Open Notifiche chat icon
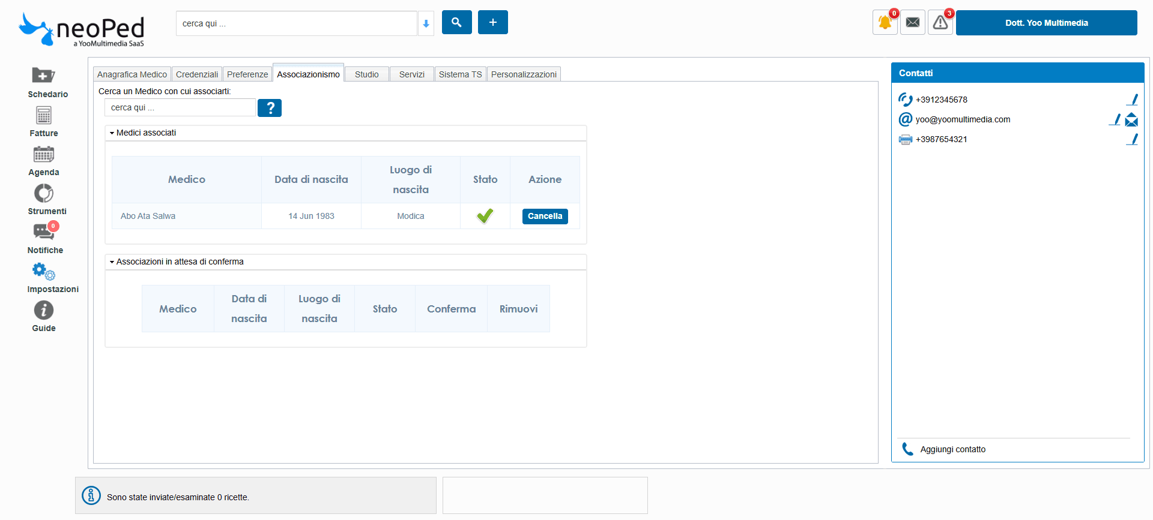Screen dimensions: 1153x520 pyautogui.click(x=44, y=232)
